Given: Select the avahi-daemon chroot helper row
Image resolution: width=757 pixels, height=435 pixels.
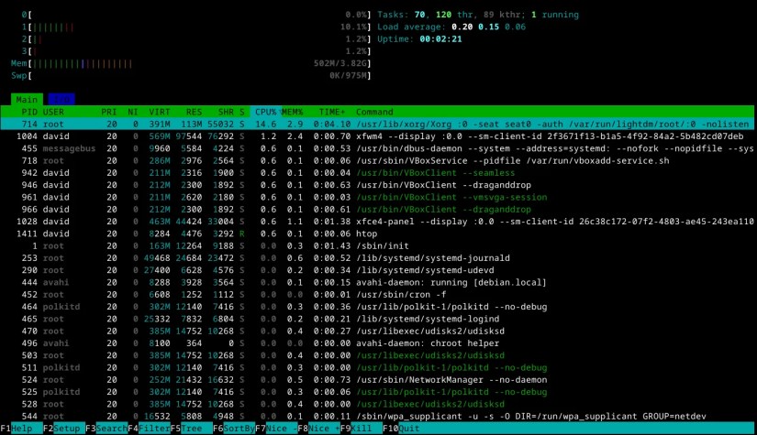Looking at the screenshot, I should pyautogui.click(x=377, y=343).
